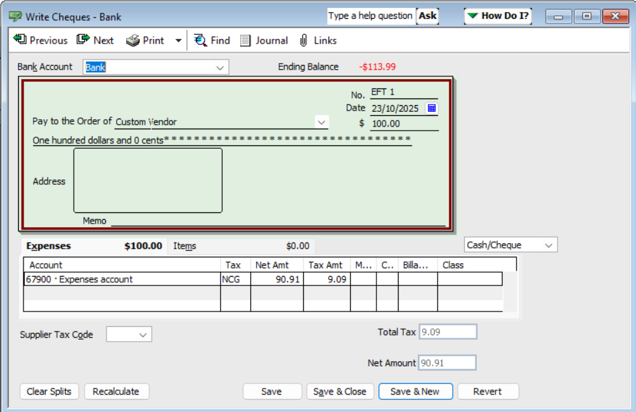Click the -$113.99 ending balance value
Viewport: 636px width, 412px height.
377,67
